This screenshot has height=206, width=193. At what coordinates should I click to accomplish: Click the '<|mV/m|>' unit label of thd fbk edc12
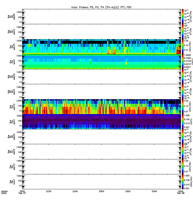coord(190,107)
